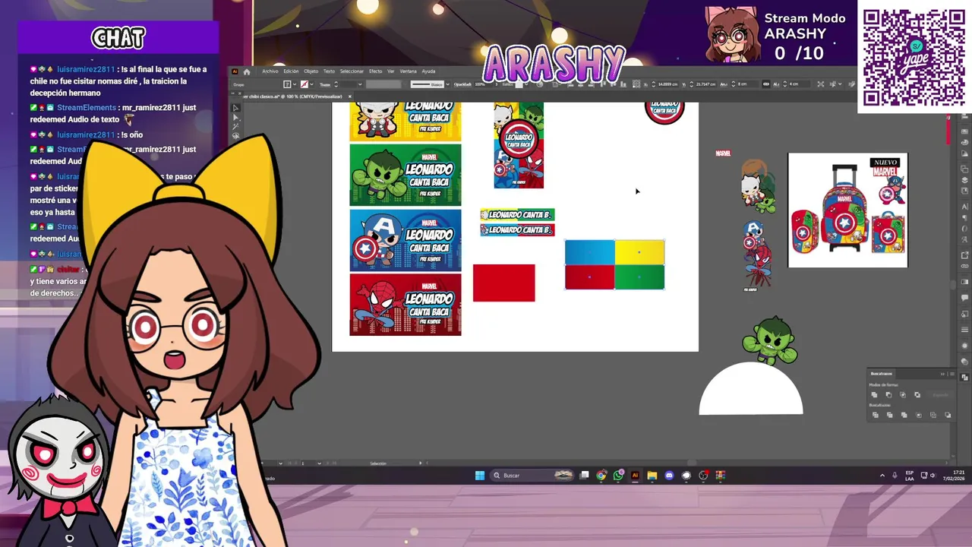Select the large red rectangle on artboard
Screen dimensions: 972x547
tap(504, 283)
